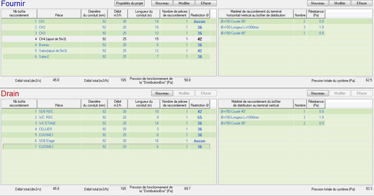Click Nb boîte raccordement header in Drain
Viewport: 374px width, 196px height.
point(19,104)
